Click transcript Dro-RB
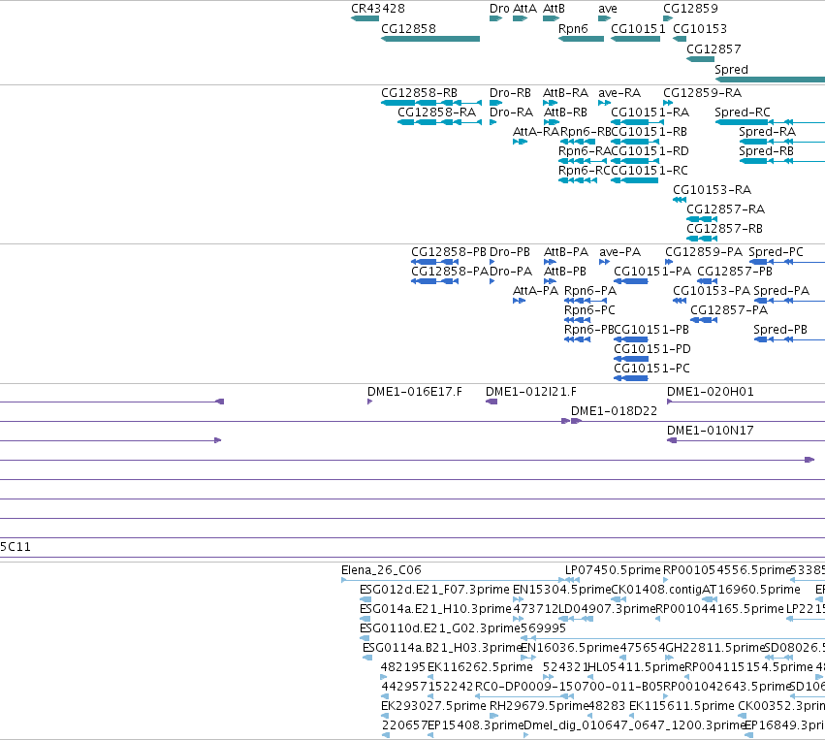The image size is (825, 740). pyautogui.click(x=496, y=103)
